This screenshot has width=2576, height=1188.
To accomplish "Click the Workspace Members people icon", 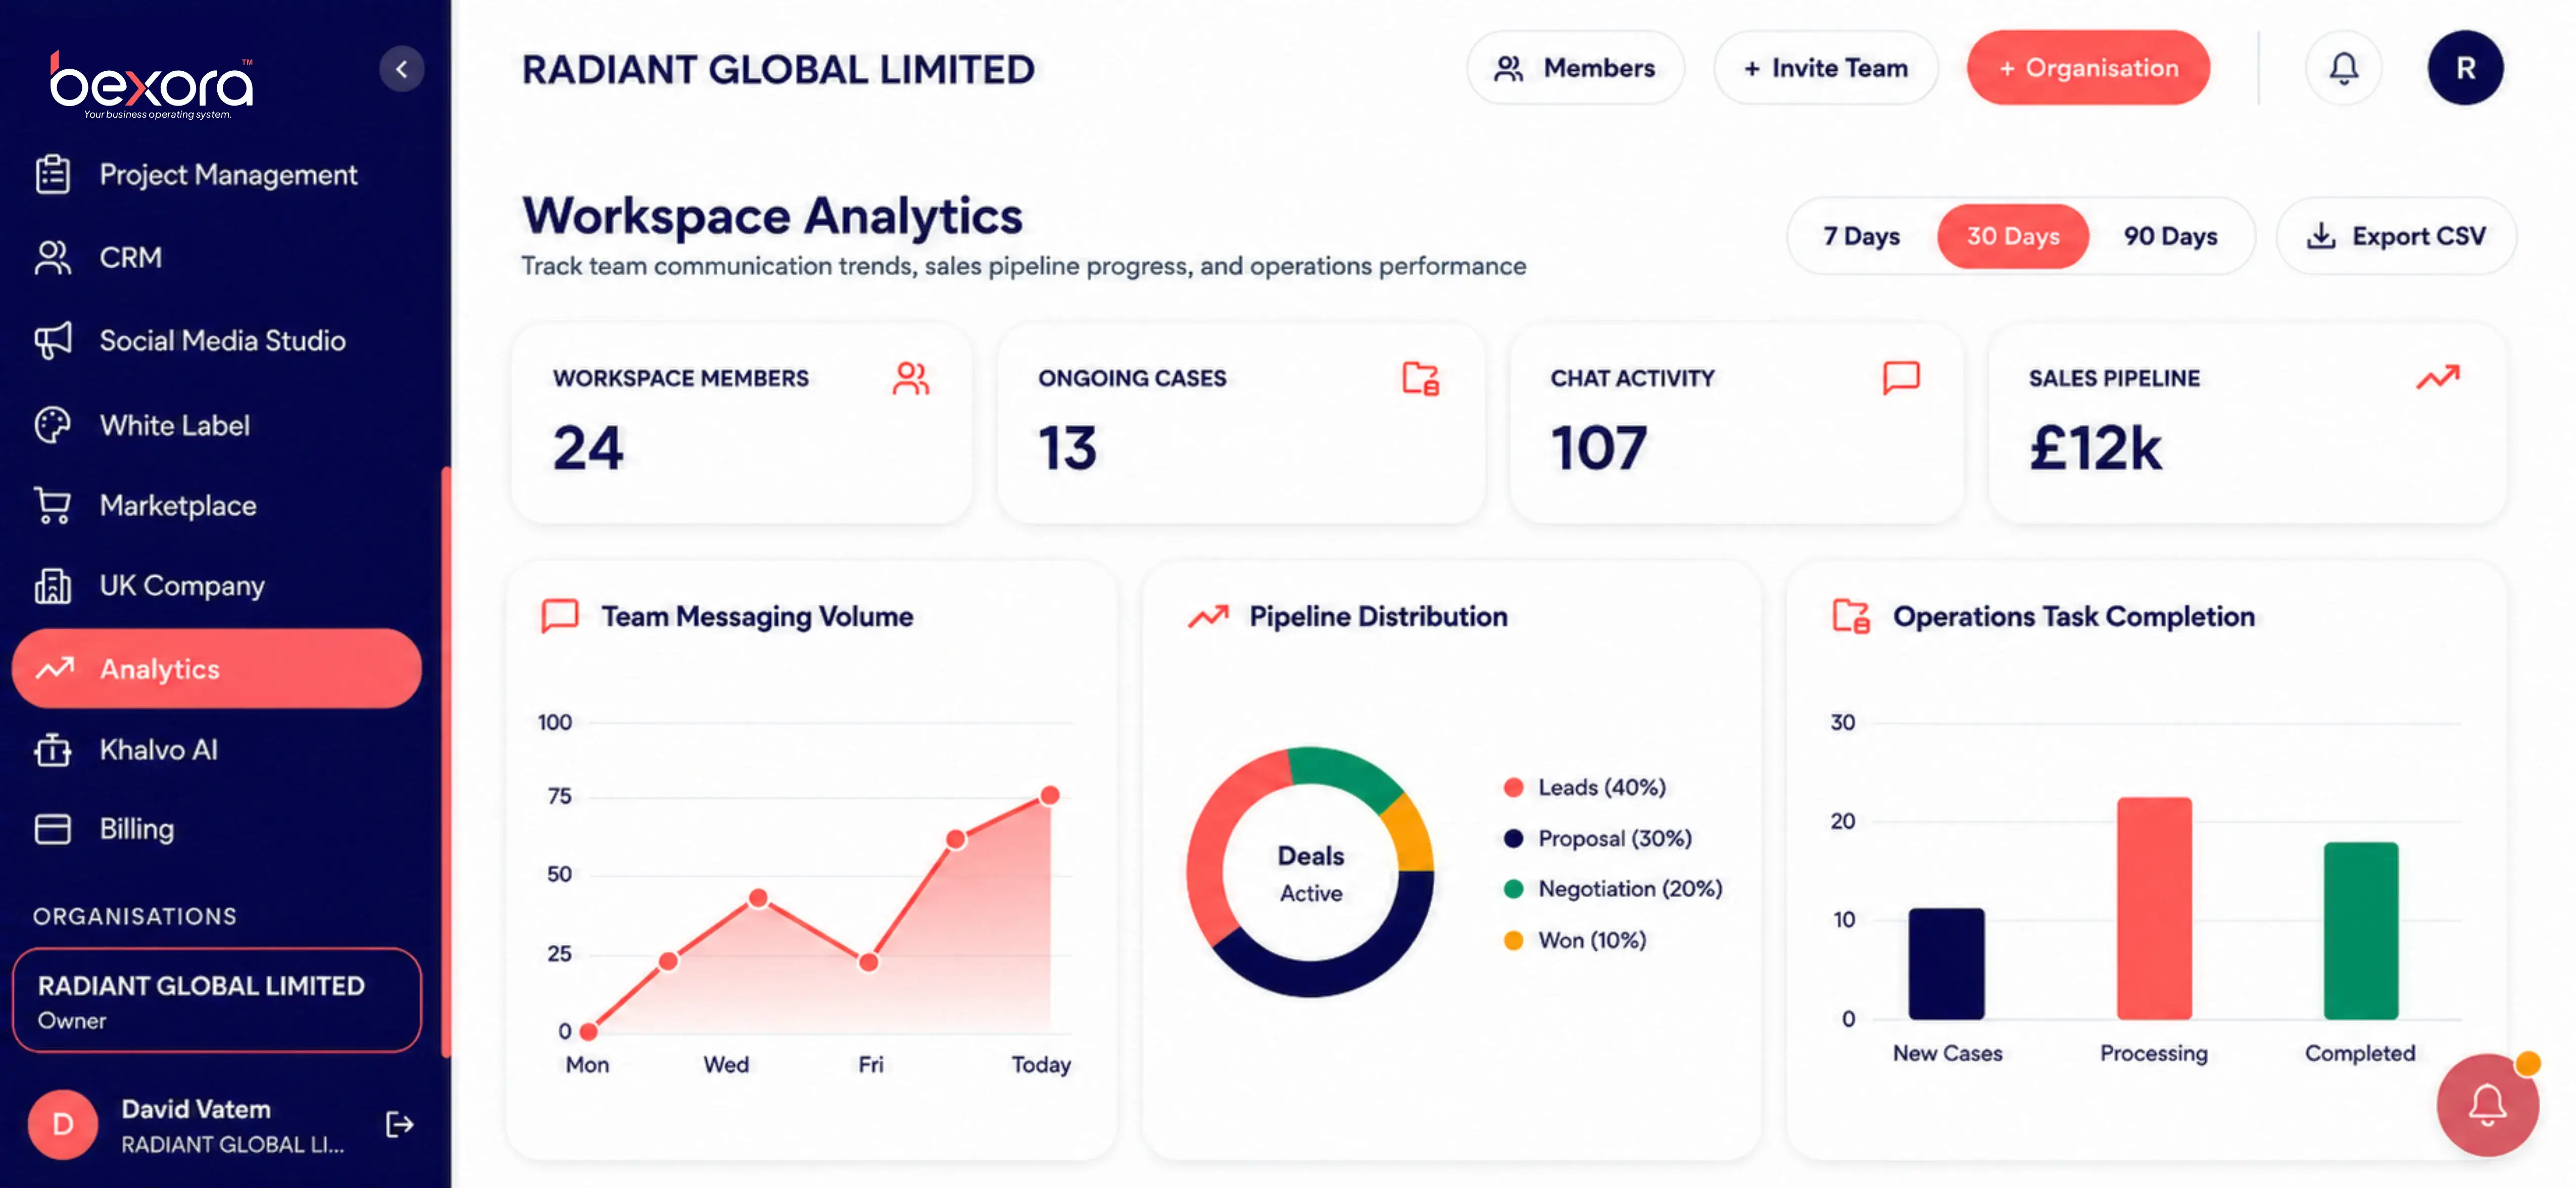I will pos(911,378).
